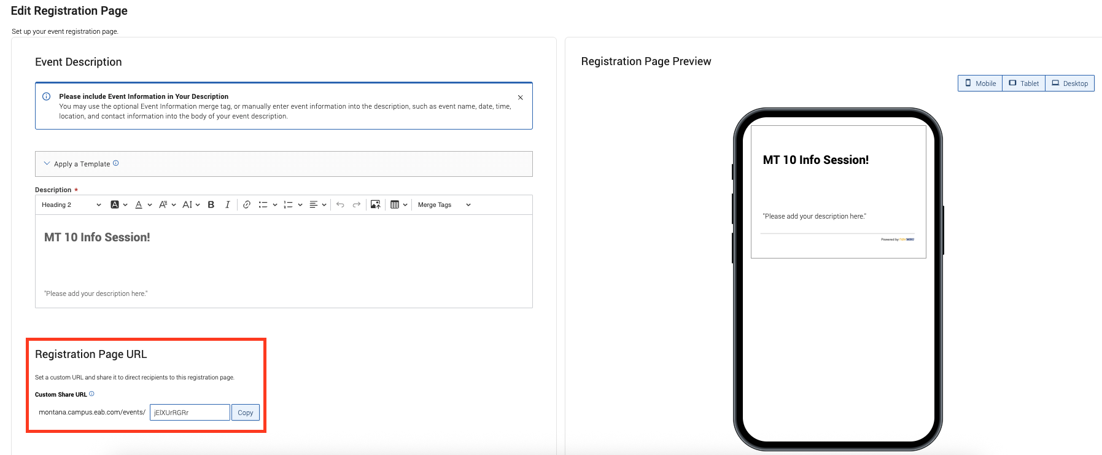Open the Merge Tags dropdown
This screenshot has width=1102, height=455.
[x=444, y=205]
